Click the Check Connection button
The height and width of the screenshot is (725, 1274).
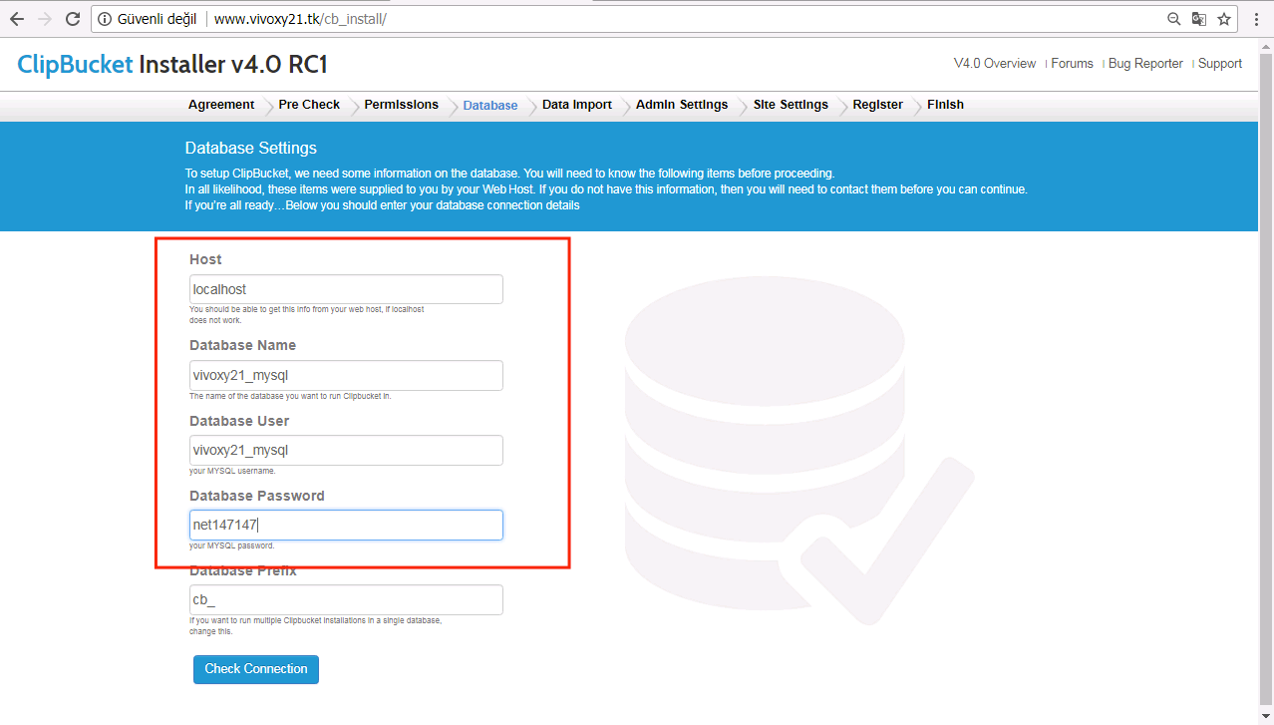(x=256, y=669)
